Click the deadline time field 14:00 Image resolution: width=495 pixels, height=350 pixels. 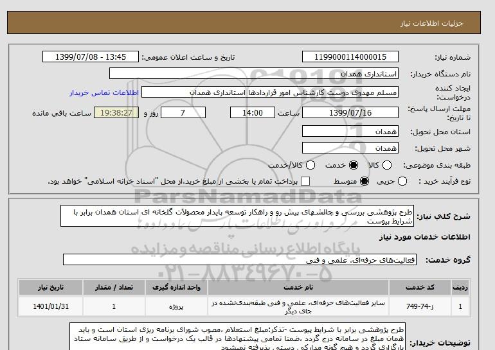pos(253,112)
